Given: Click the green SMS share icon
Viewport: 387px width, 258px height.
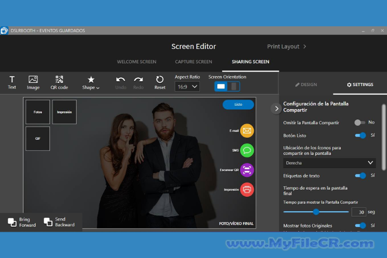Looking at the screenshot, I should [247, 150].
